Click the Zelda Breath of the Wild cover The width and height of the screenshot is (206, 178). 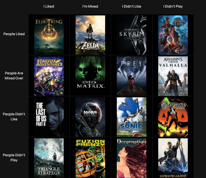[90, 35]
